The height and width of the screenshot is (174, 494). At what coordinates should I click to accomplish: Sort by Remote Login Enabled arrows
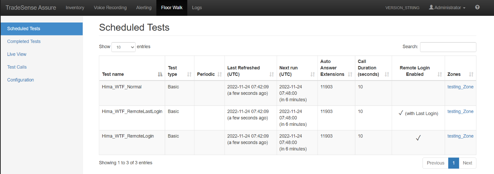(439, 74)
